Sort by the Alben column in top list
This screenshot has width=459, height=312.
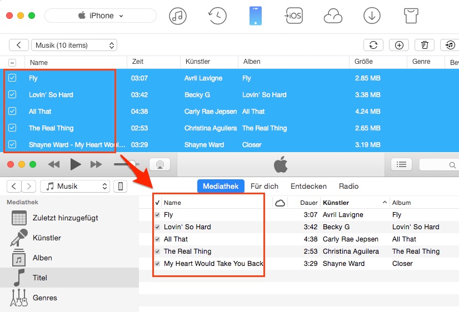pos(252,62)
